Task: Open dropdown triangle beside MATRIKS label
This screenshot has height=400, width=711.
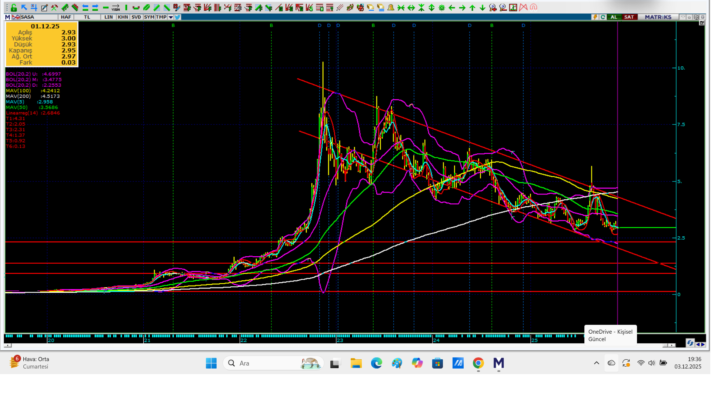Action: point(683,17)
